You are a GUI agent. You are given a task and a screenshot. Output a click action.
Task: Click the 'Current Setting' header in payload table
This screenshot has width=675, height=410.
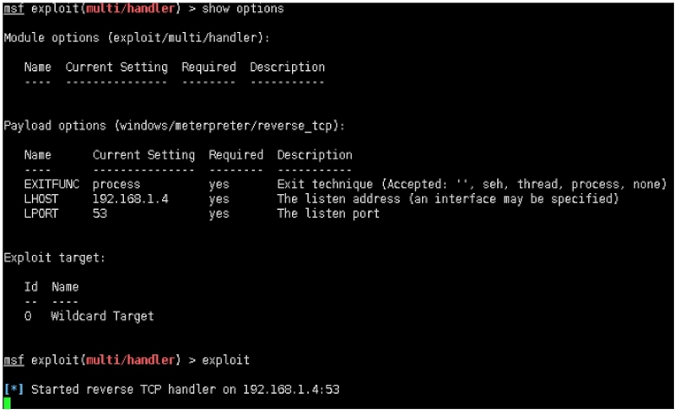click(x=143, y=155)
